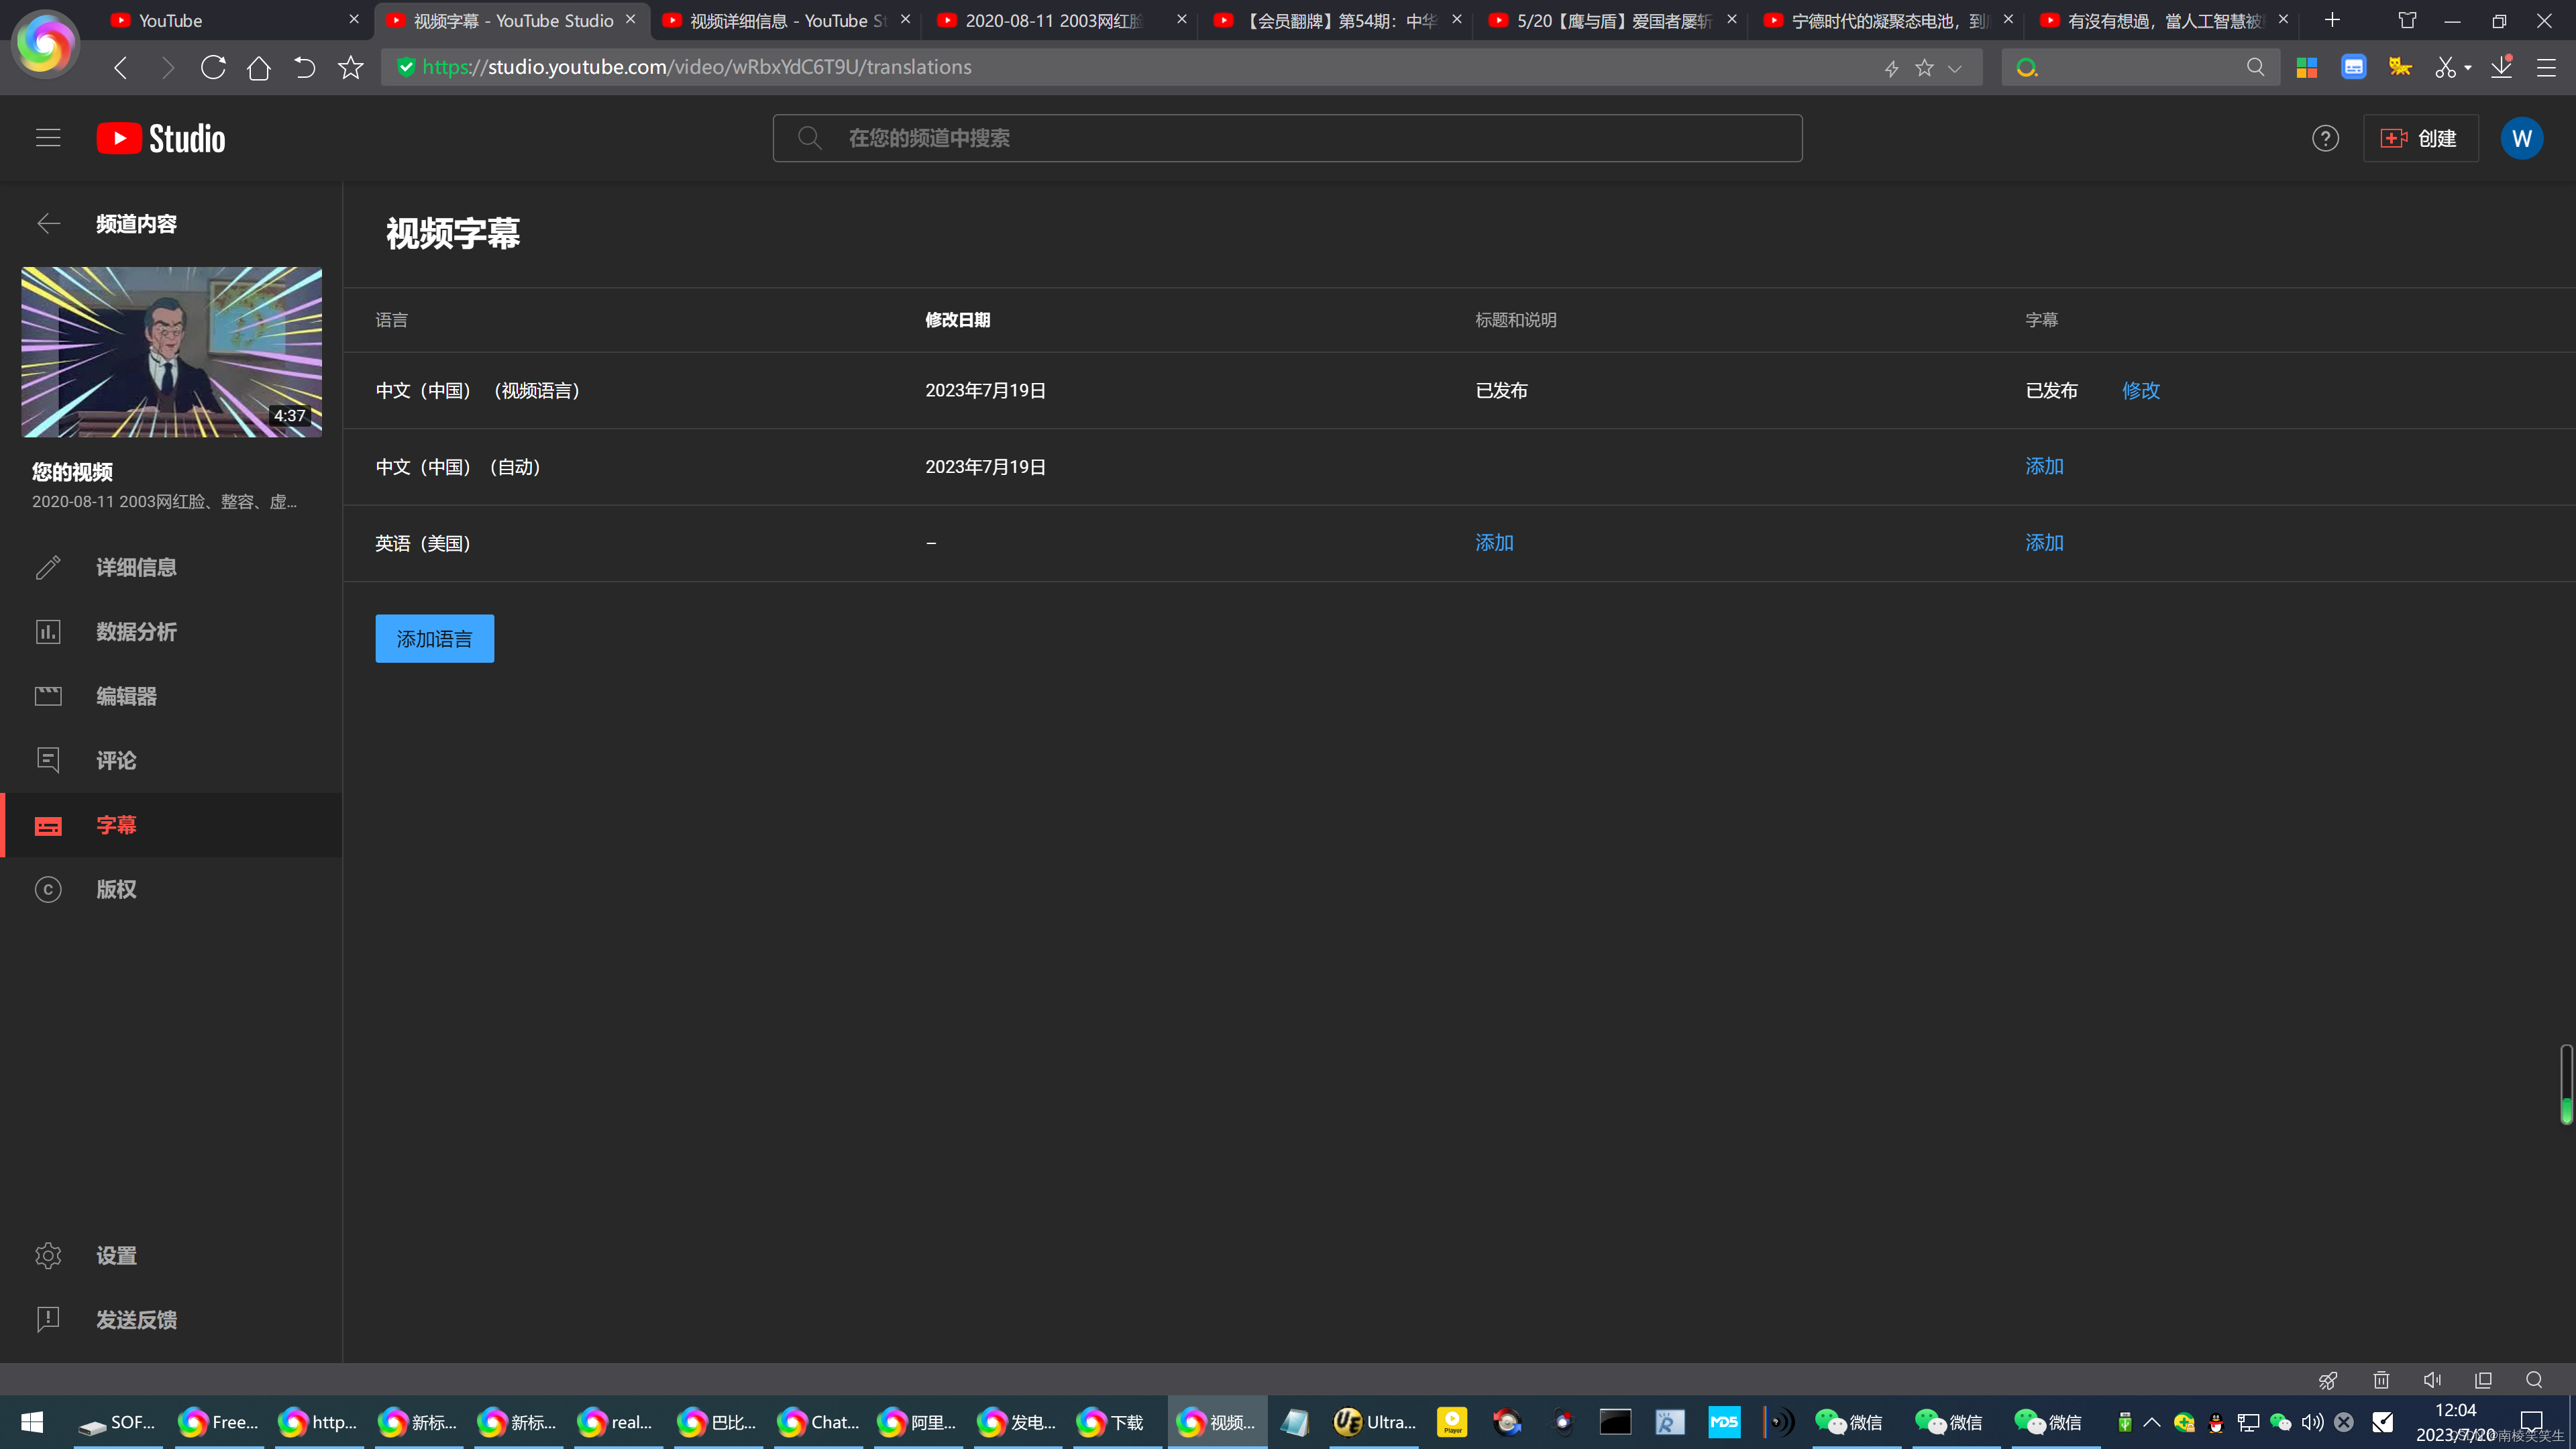Viewport: 2576px width, 1449px height.
Task: Click the browser reload page icon
Action: [213, 67]
